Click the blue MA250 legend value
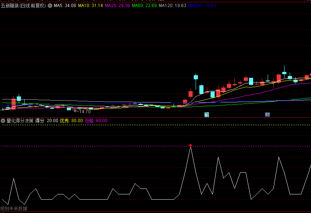 click(202, 6)
